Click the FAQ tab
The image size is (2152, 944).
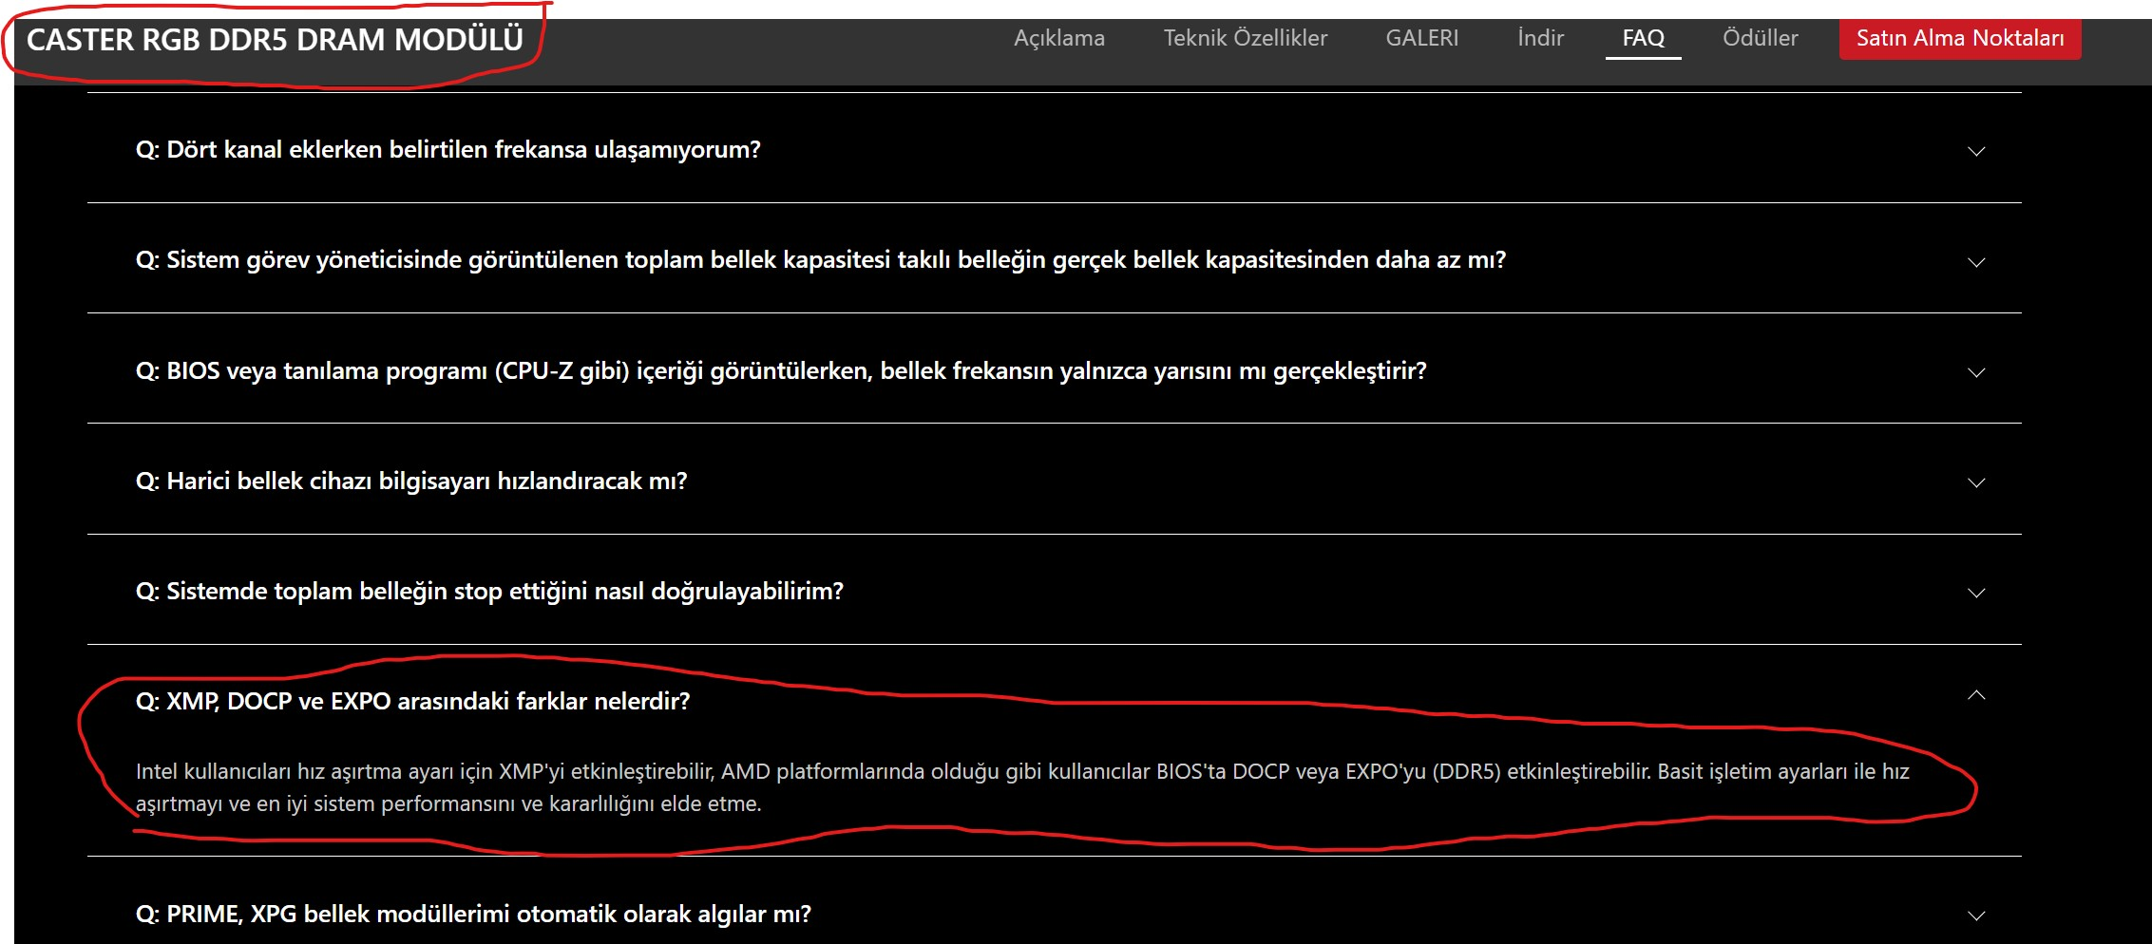click(1644, 38)
